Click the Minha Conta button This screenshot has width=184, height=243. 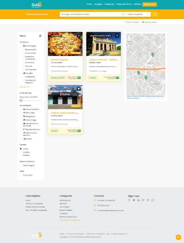(x=149, y=4)
